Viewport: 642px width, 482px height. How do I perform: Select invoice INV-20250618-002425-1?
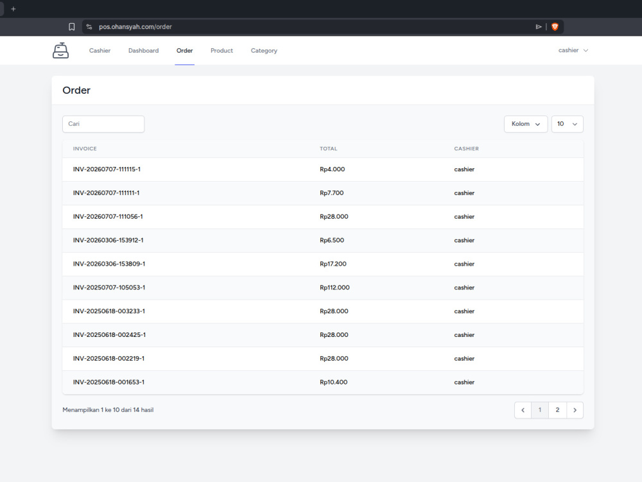[x=109, y=335]
